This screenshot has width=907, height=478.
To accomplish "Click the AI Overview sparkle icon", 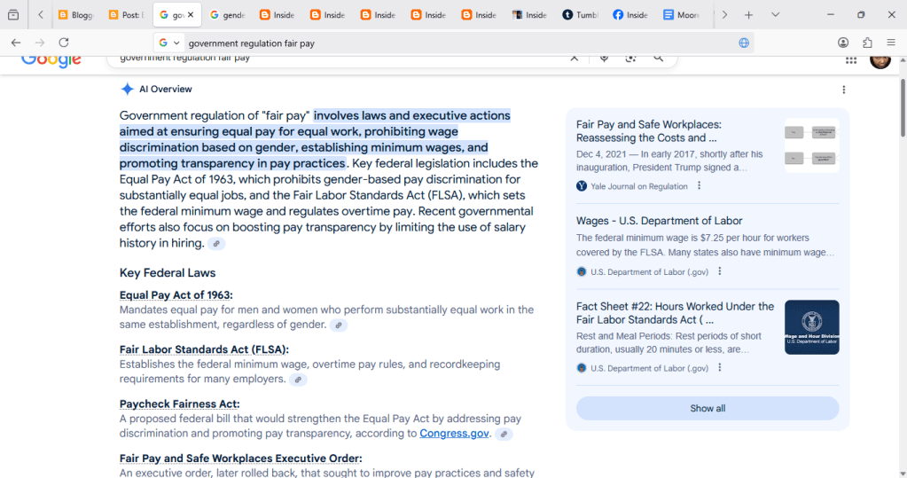I will (127, 89).
